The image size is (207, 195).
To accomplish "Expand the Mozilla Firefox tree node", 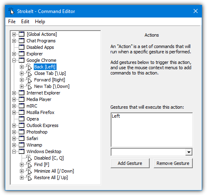I will 14,112.
